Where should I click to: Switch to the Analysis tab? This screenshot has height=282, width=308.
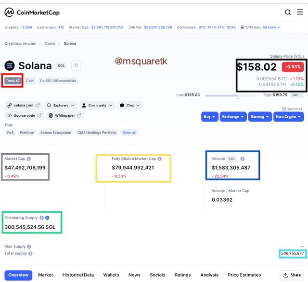(x=209, y=275)
